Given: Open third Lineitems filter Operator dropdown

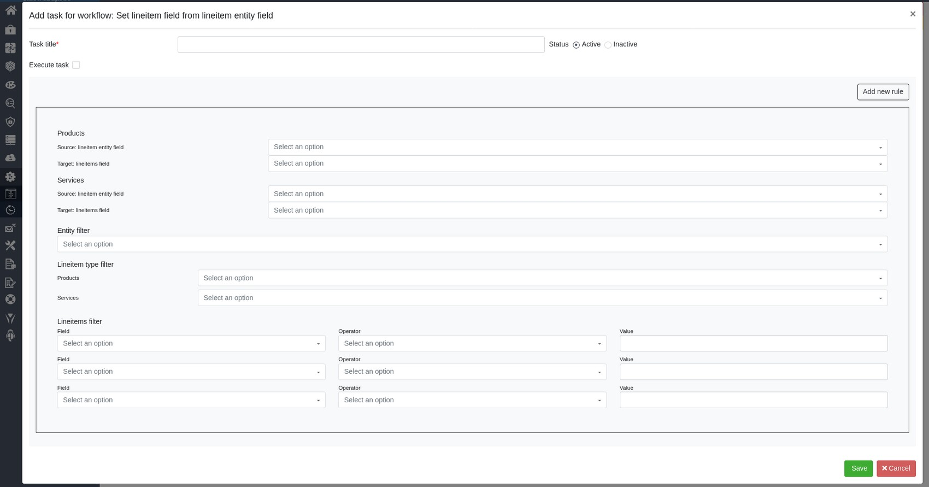Looking at the screenshot, I should click(x=472, y=400).
